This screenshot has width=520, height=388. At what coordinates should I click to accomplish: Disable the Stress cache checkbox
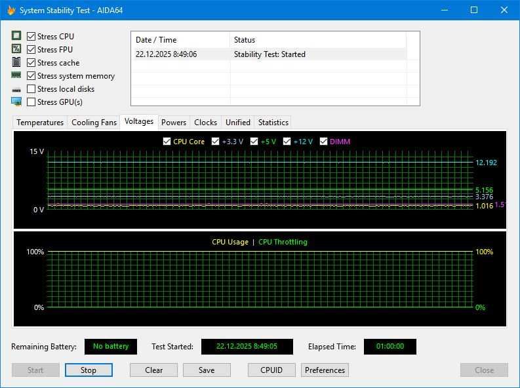31,63
